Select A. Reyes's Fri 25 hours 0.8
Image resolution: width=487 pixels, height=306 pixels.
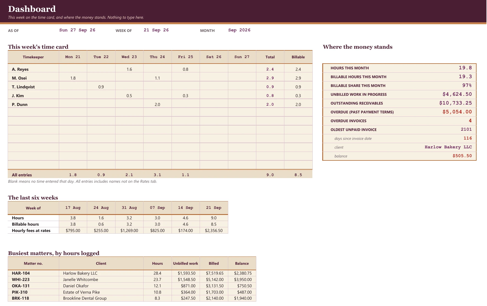pyautogui.click(x=186, y=69)
